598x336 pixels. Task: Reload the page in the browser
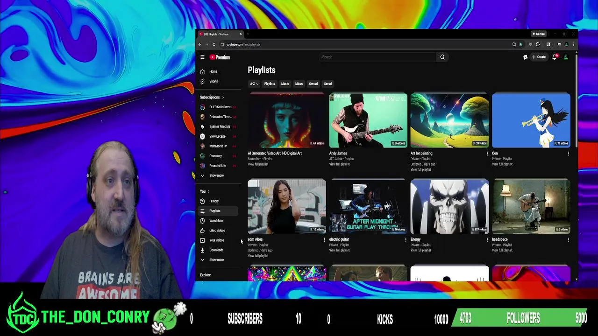[214, 44]
